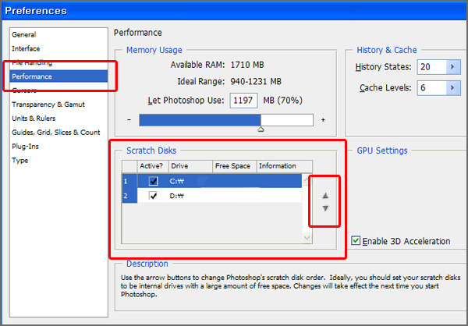The width and height of the screenshot is (468, 326).
Task: Click the Ideal Range value 940-1231 MB
Action: point(256,81)
